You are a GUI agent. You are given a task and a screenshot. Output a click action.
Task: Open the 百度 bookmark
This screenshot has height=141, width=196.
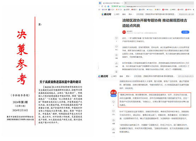[105, 10]
